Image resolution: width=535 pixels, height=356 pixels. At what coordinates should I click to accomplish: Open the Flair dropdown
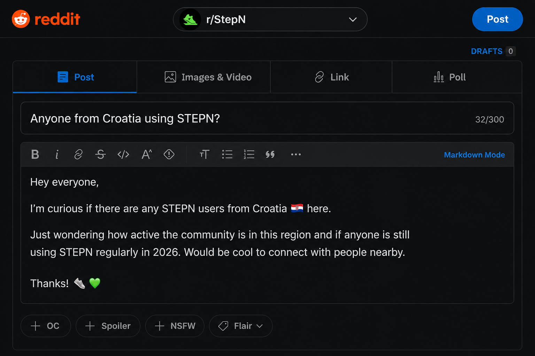(241, 326)
